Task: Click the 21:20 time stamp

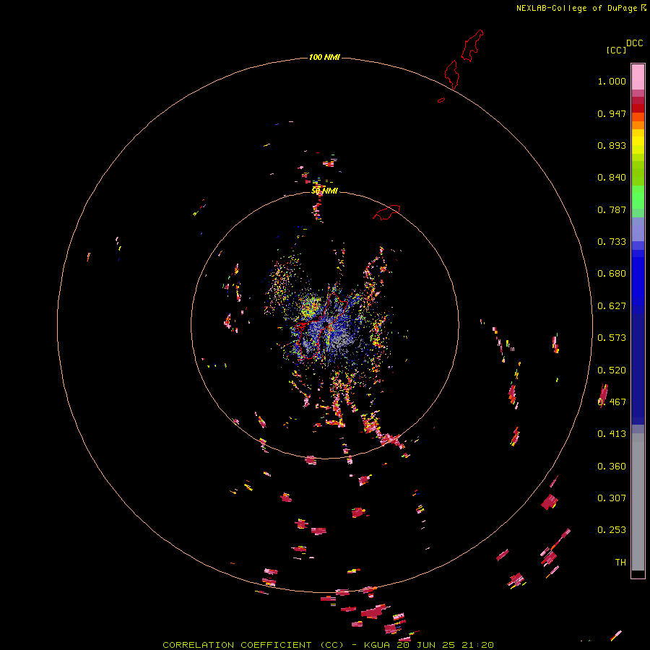Action: [x=477, y=645]
